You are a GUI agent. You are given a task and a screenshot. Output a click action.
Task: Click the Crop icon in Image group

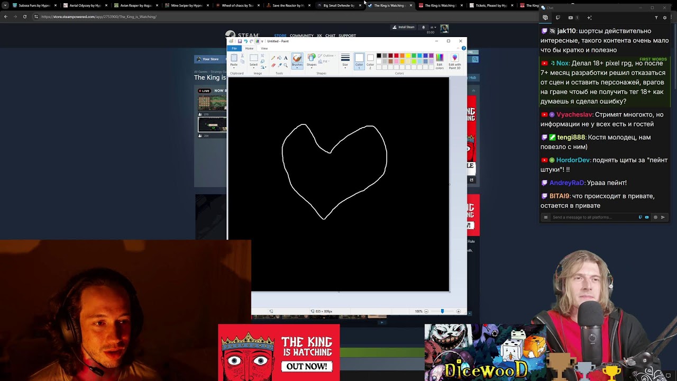click(x=262, y=56)
